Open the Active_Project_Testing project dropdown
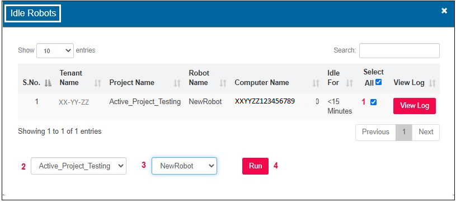Image resolution: width=456 pixels, height=202 pixels. (x=78, y=166)
